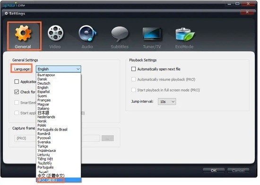Open Tuner/TV monitor icon

point(152,34)
